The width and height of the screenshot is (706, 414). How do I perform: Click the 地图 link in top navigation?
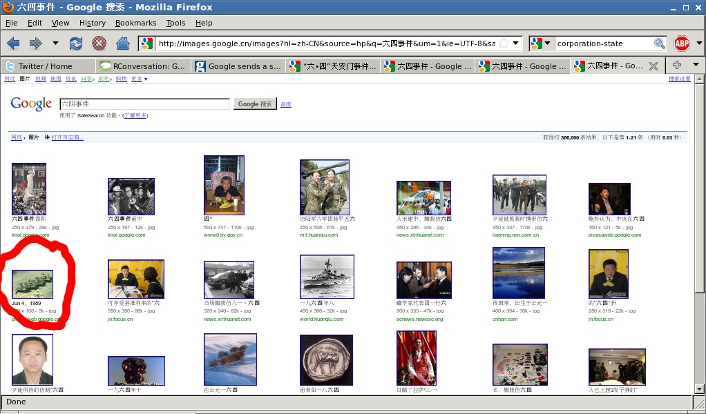coord(56,79)
